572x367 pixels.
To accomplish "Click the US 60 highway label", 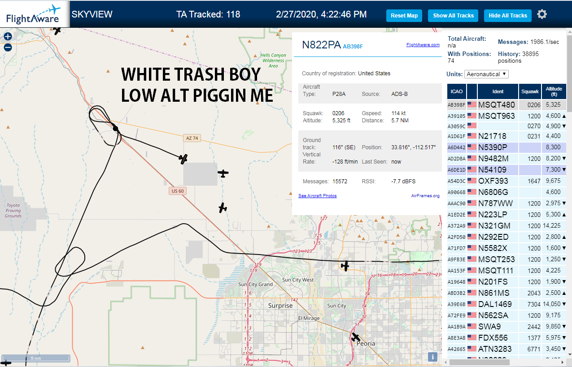I will click(x=178, y=191).
